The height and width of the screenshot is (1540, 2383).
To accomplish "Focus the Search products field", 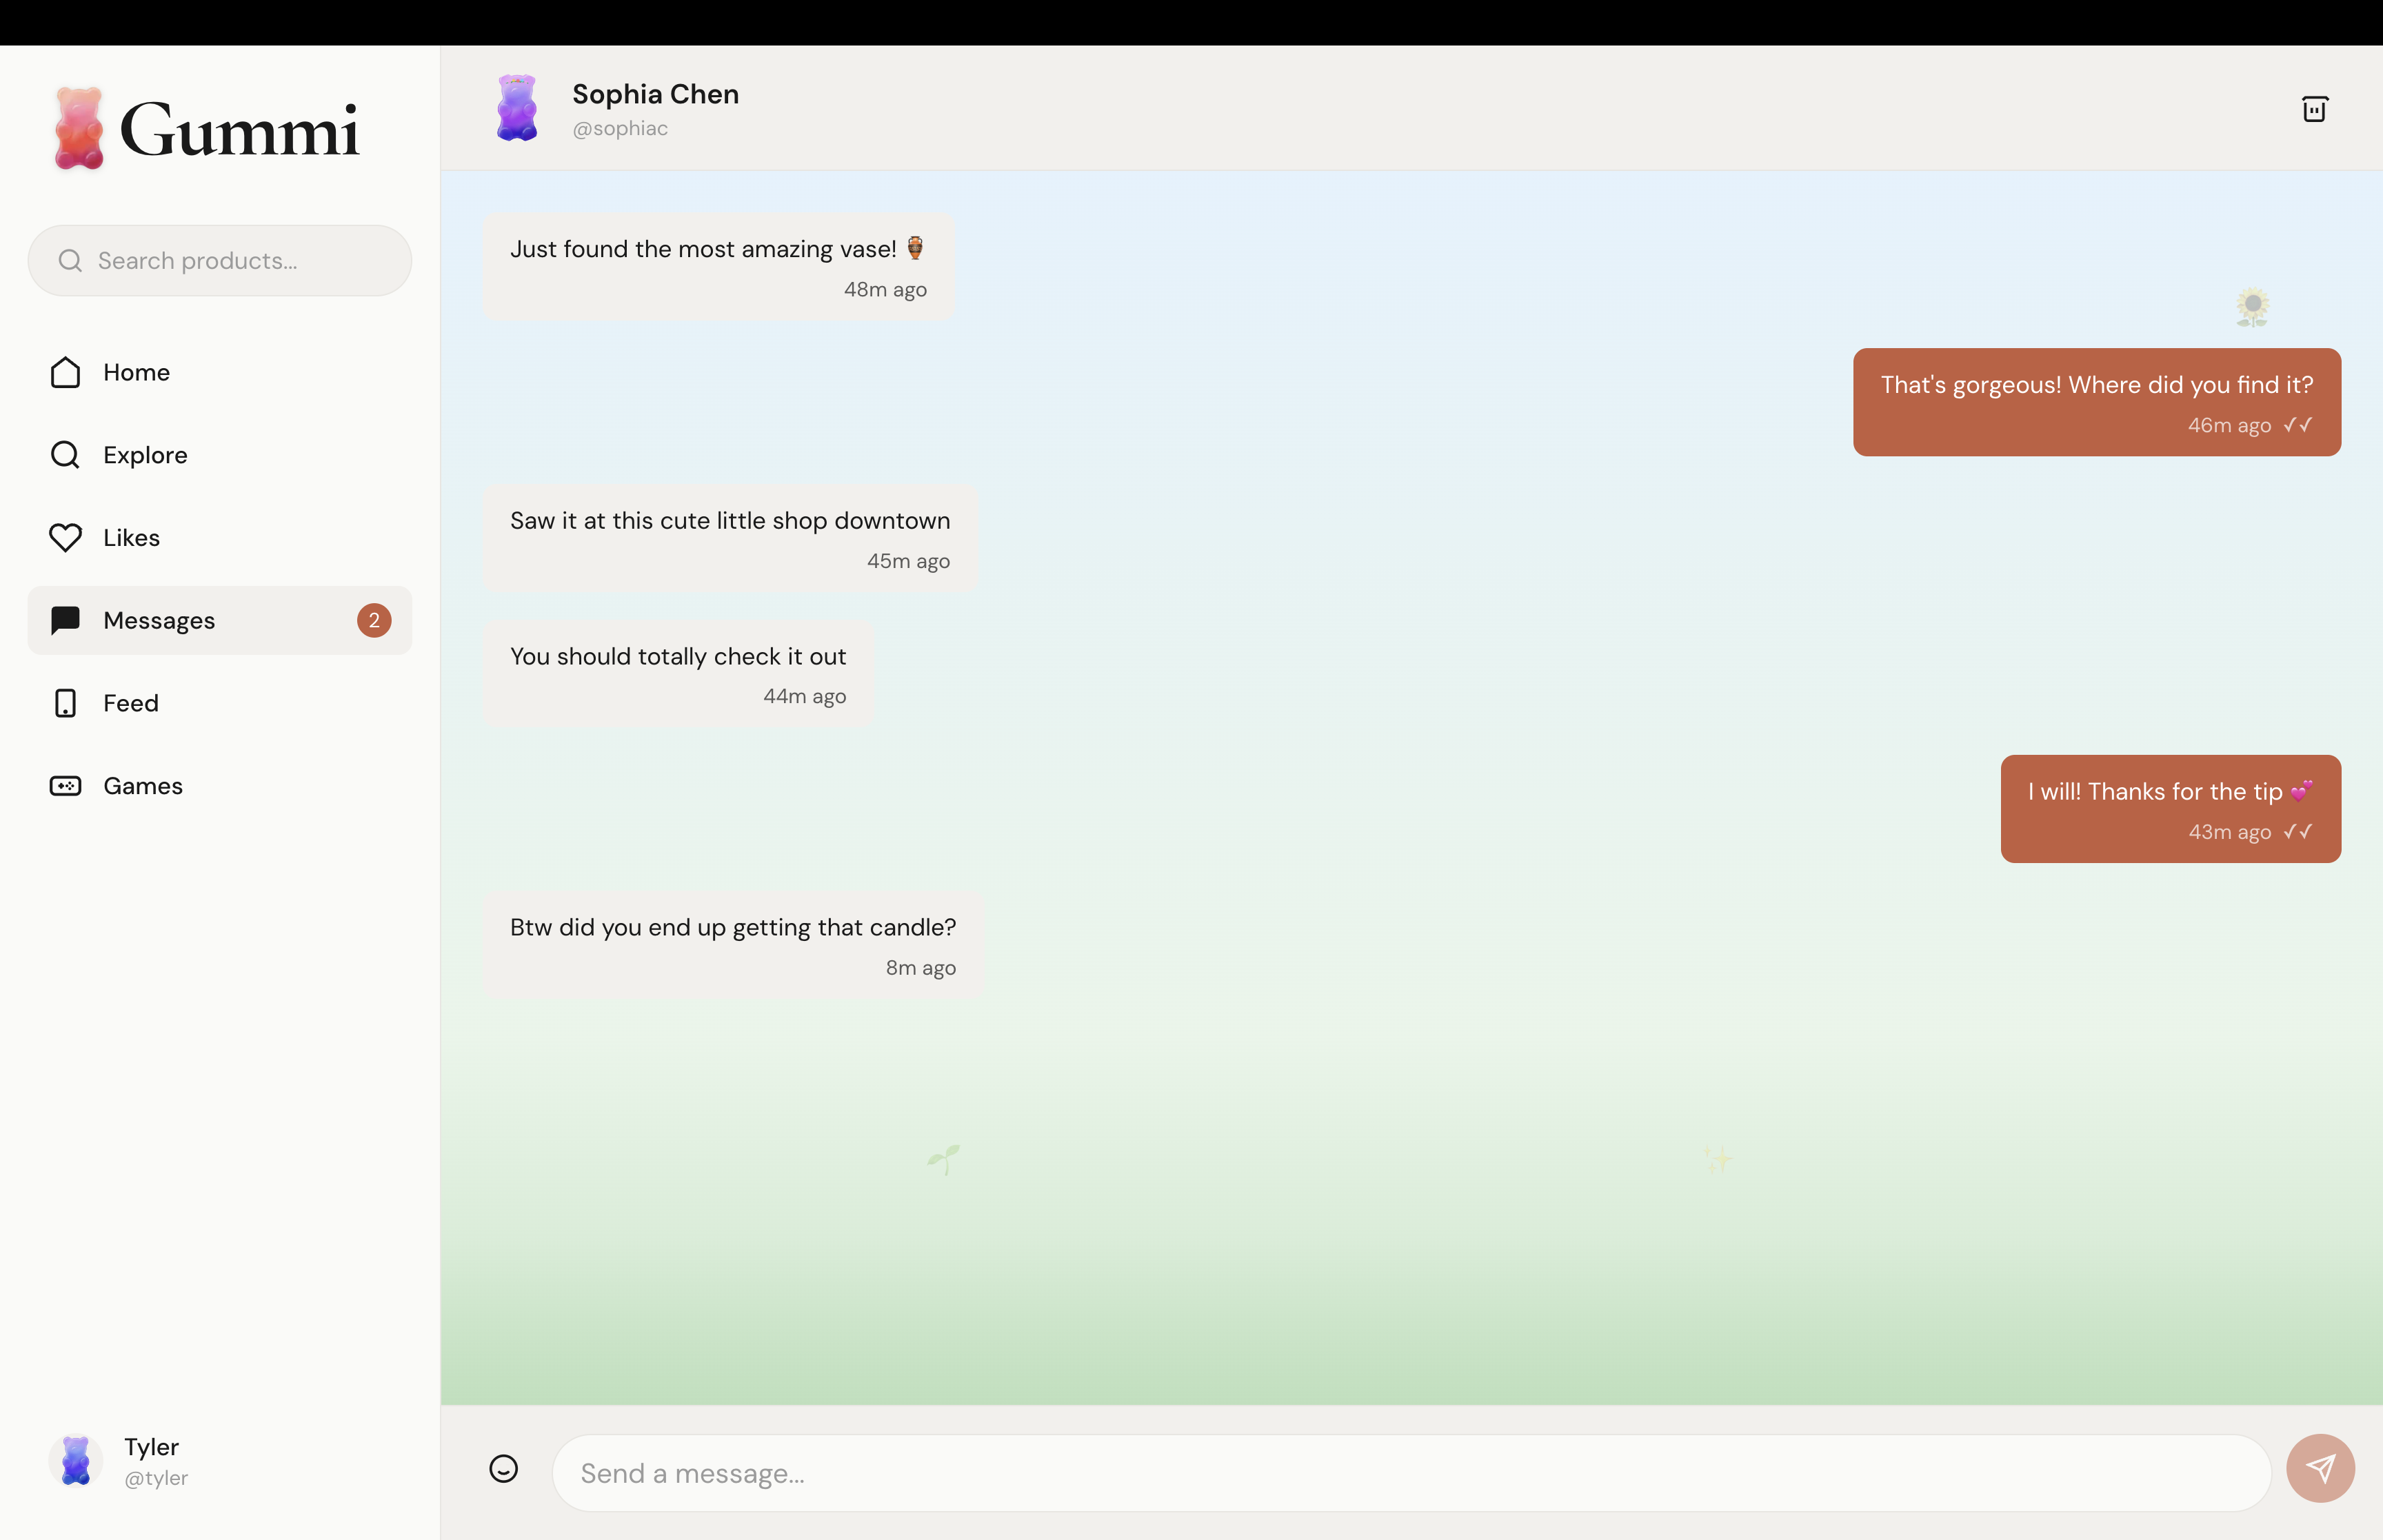I will coord(230,261).
